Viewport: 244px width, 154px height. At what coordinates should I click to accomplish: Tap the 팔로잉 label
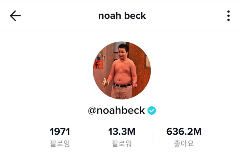coord(60,143)
